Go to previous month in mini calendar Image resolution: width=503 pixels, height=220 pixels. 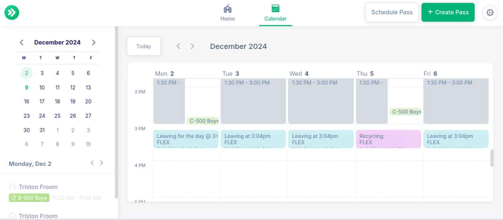(22, 42)
